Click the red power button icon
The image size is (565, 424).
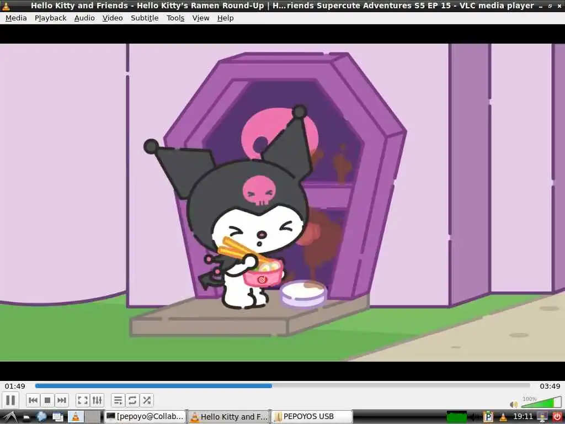pos(557,417)
